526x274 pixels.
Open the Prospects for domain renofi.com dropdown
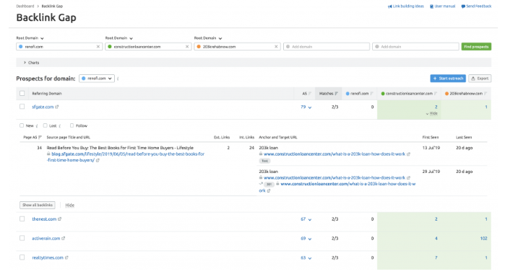[x=97, y=79]
